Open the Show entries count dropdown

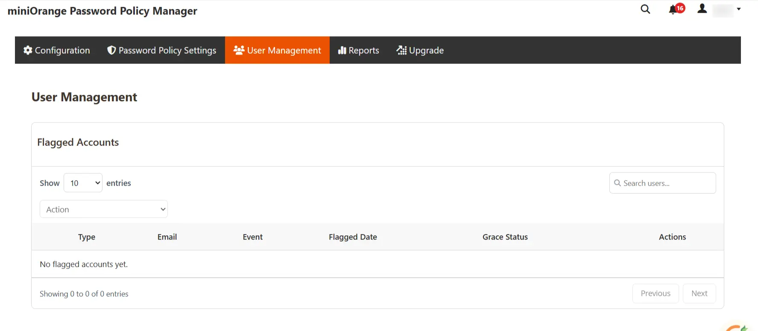tap(83, 183)
